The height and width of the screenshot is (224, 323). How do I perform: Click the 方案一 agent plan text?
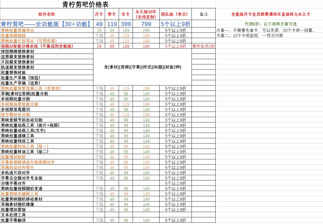coord(266,31)
